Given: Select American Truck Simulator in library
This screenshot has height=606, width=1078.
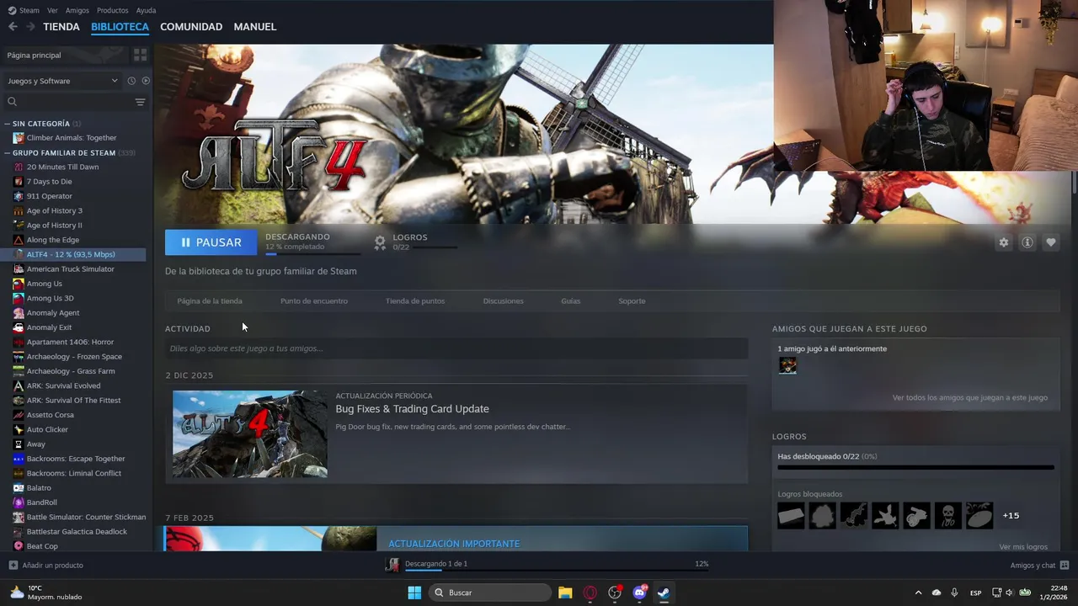Looking at the screenshot, I should click(x=70, y=269).
